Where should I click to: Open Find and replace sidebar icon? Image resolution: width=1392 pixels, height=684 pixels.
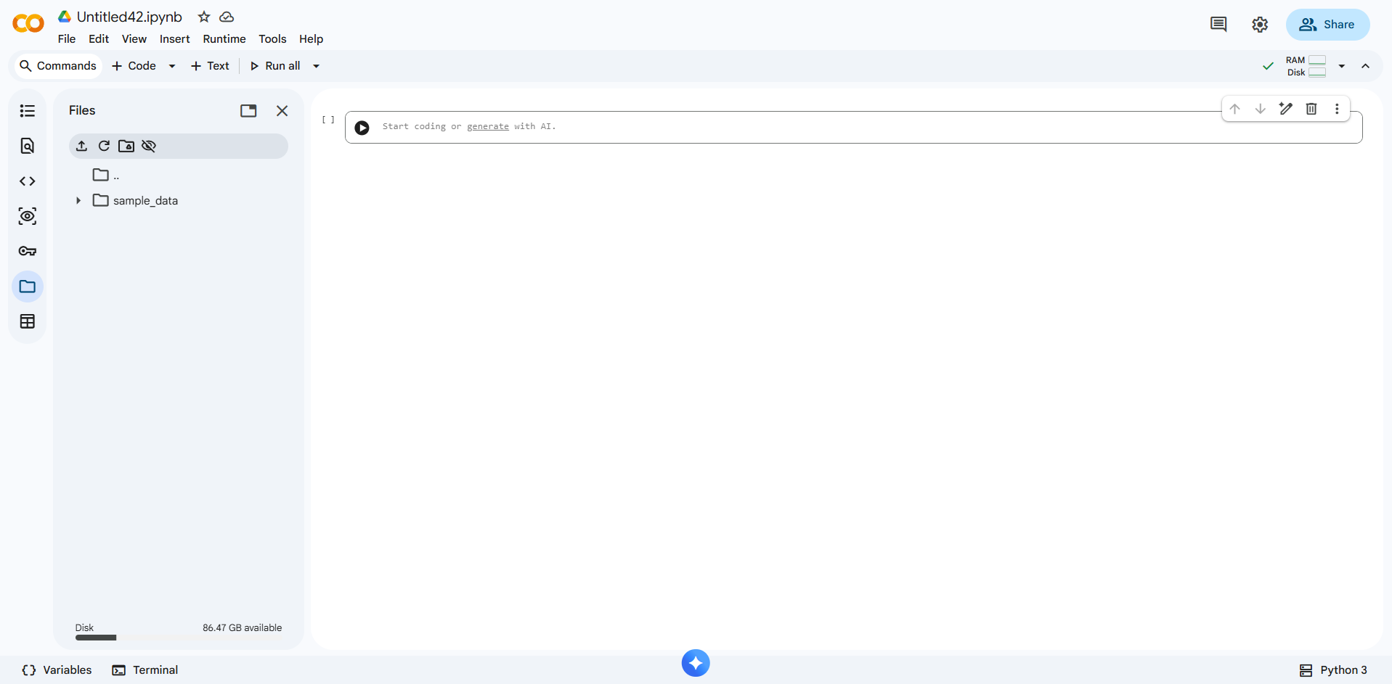pos(28,146)
